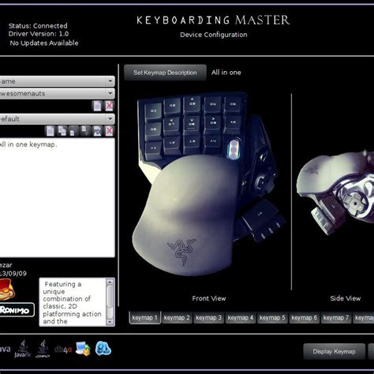Switch to the keymap 2 tab

pyautogui.click(x=177, y=318)
